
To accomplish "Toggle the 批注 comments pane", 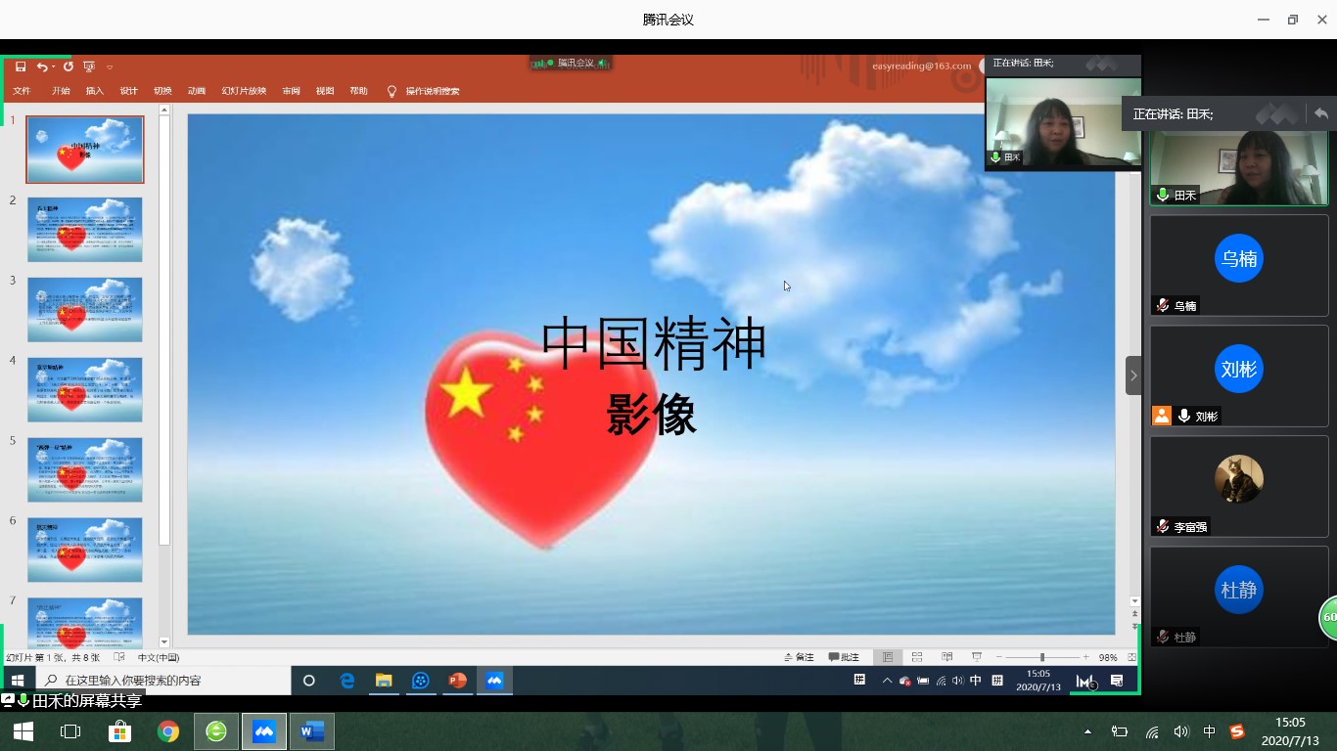I will [844, 657].
